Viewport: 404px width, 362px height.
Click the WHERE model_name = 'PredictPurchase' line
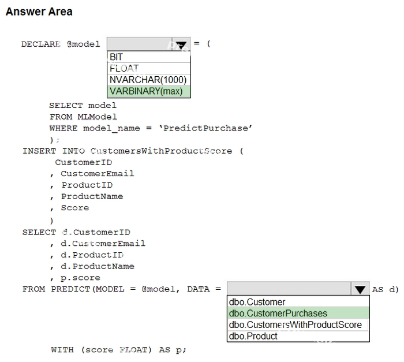[151, 128]
